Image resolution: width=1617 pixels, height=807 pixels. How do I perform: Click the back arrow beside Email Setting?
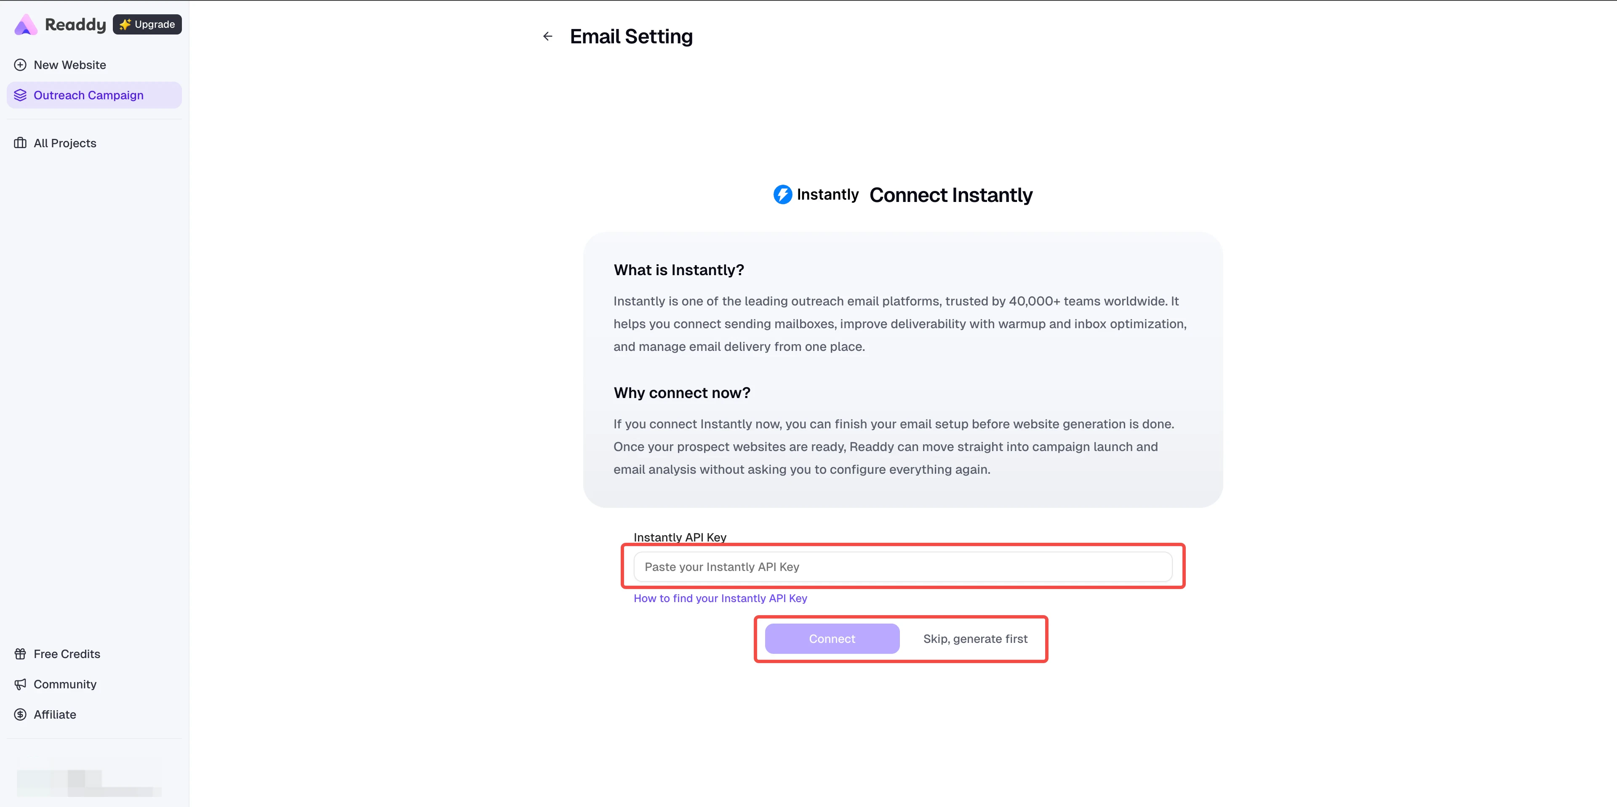[x=548, y=36]
